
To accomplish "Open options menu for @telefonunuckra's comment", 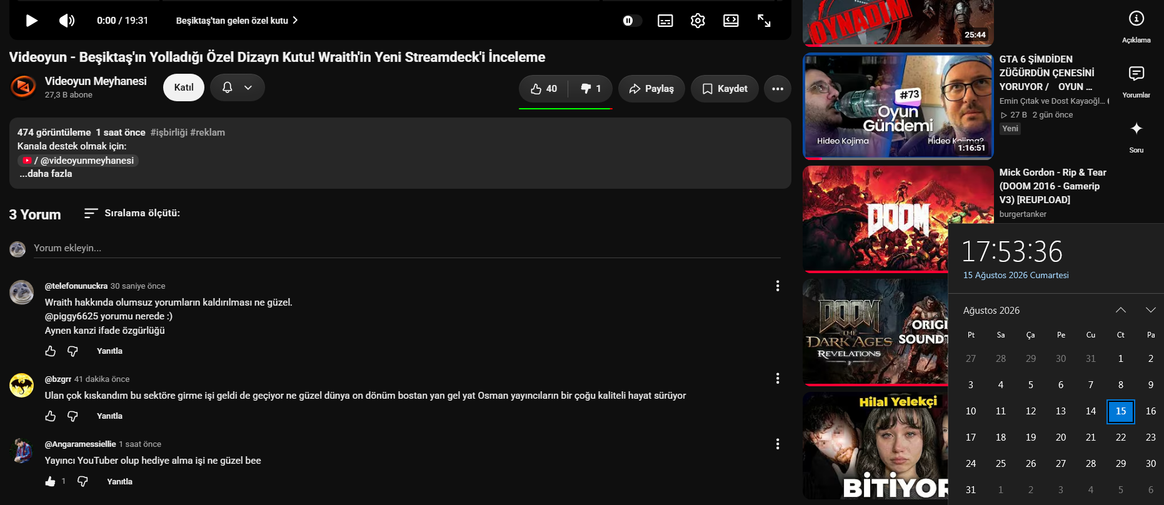I will tap(778, 286).
